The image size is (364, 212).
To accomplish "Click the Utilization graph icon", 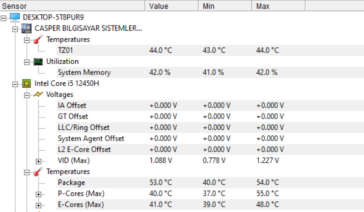I will click(38, 62).
